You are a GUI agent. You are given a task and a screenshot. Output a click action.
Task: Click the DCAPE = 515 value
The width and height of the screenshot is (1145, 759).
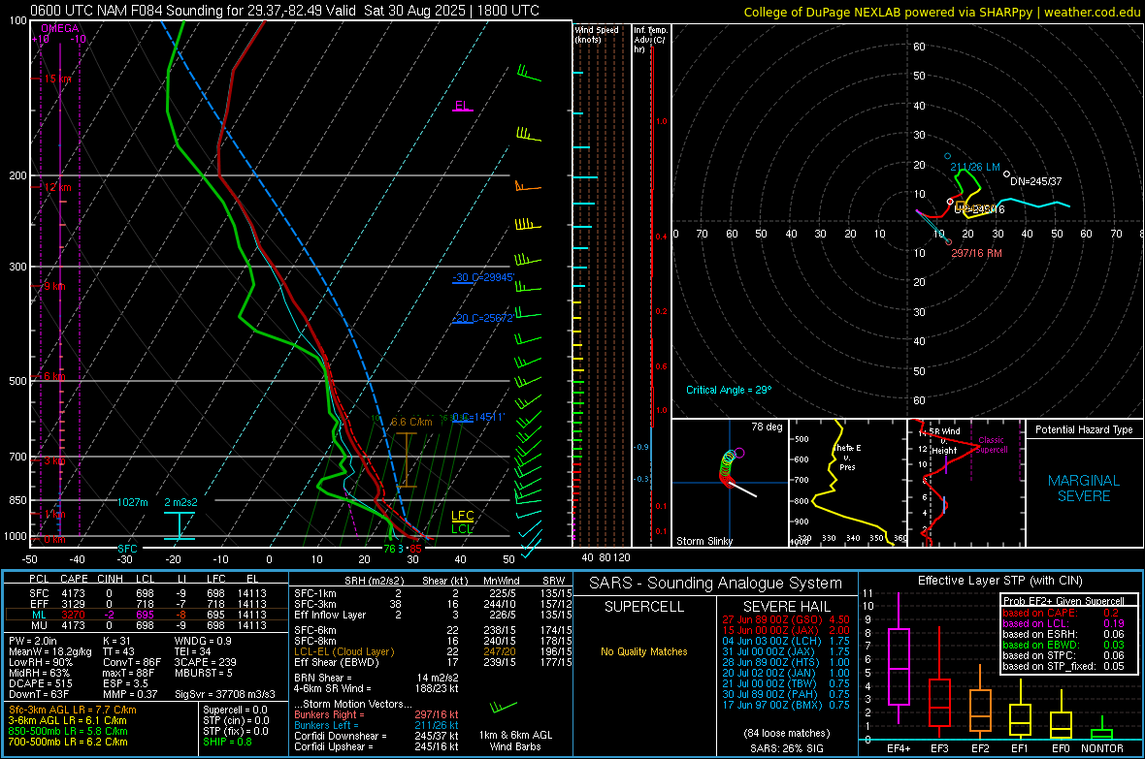tap(41, 683)
